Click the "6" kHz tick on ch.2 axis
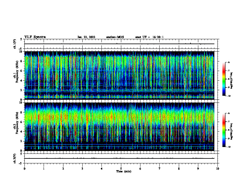The image size is (245, 189). tap(21, 122)
